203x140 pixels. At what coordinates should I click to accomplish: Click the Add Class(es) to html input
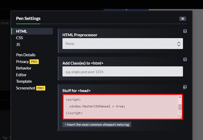click(x=123, y=71)
